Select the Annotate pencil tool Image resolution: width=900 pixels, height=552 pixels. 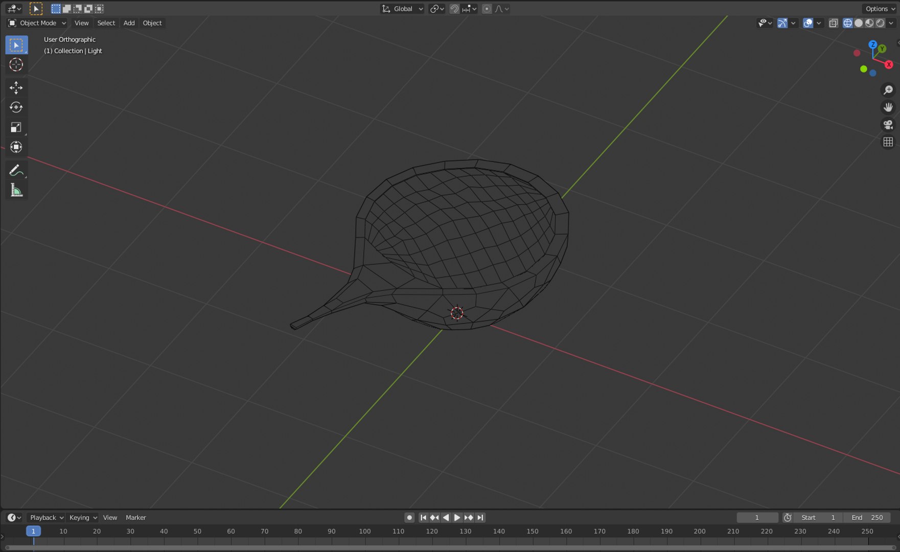pos(16,170)
